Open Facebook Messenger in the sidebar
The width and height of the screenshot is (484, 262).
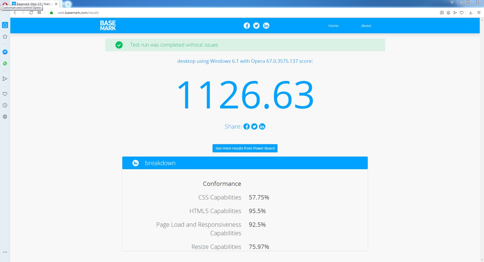[x=5, y=52]
